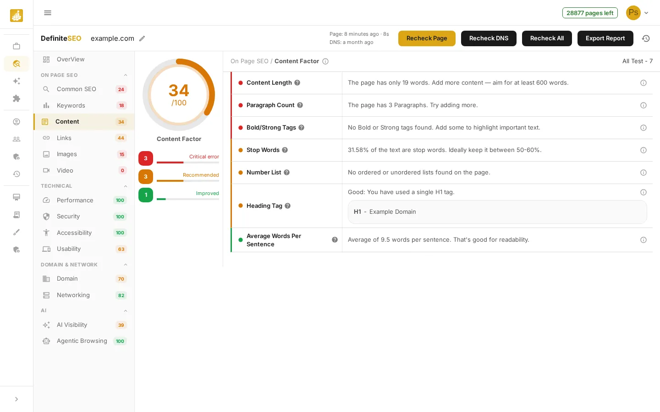Open the Usability sidebar item
The image size is (660, 412).
coord(84,249)
